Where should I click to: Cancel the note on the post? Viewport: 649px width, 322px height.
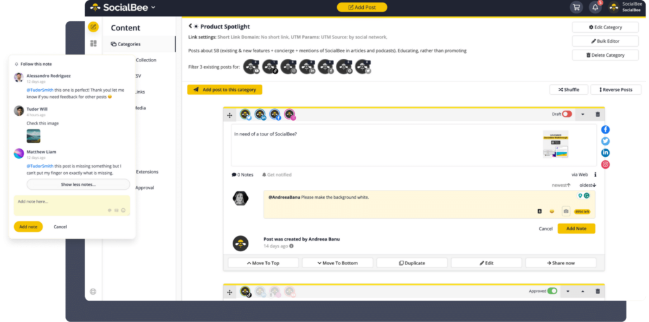pos(546,228)
